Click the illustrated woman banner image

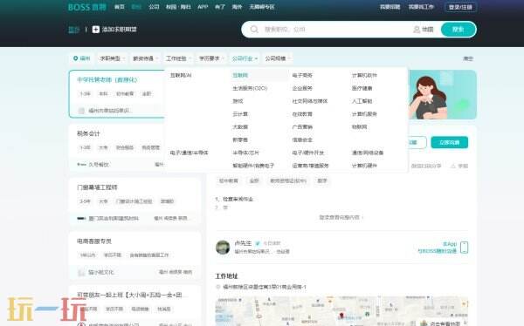[442, 94]
